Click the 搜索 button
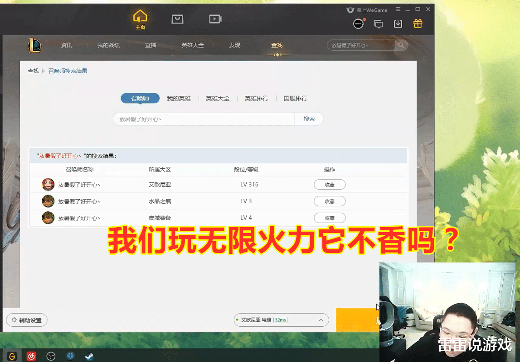Image resolution: width=520 pixels, height=362 pixels. pyautogui.click(x=309, y=119)
